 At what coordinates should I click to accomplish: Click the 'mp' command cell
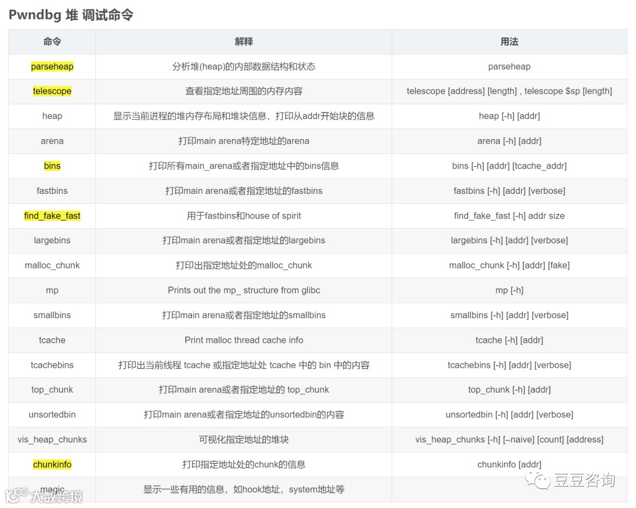pos(52,291)
